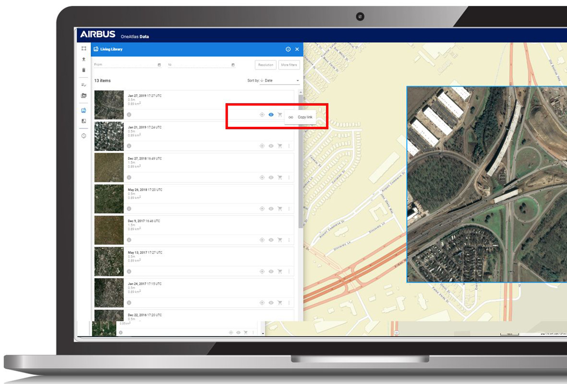Open the folder workspace panel in sidebar
Screen dimensions: 567x384
(84, 96)
